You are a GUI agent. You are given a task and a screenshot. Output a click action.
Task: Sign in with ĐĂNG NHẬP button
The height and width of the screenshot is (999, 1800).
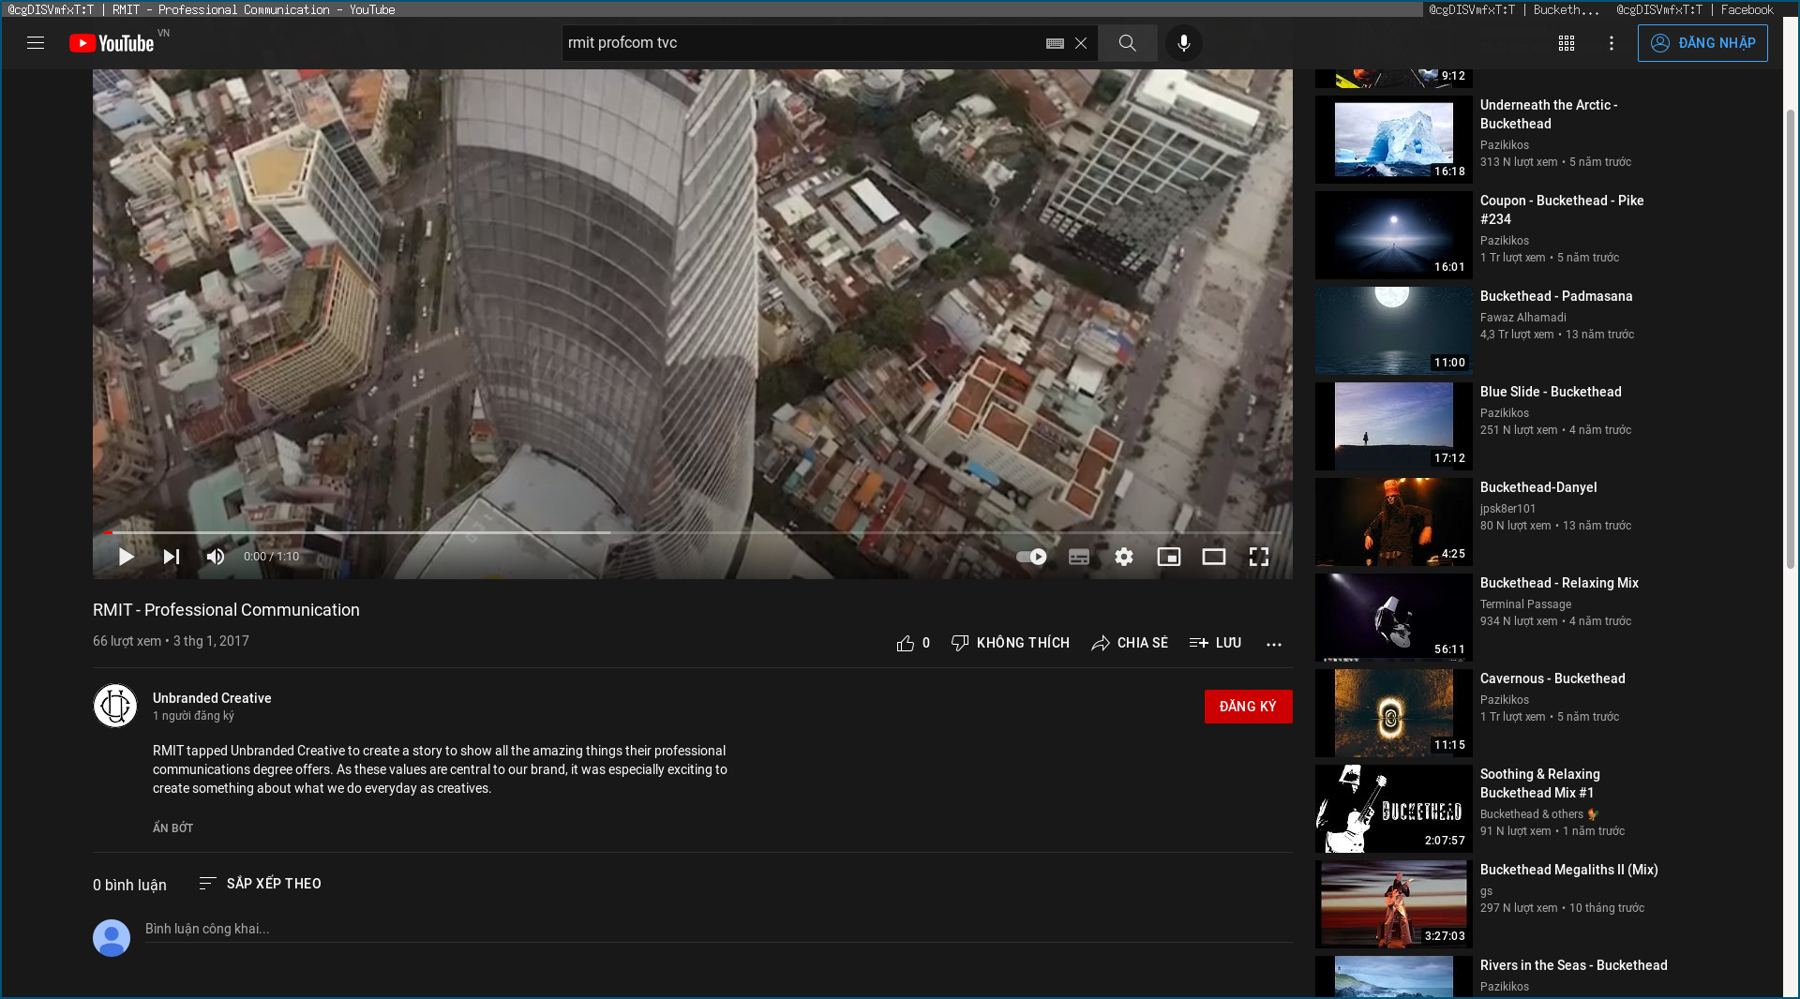[1702, 43]
